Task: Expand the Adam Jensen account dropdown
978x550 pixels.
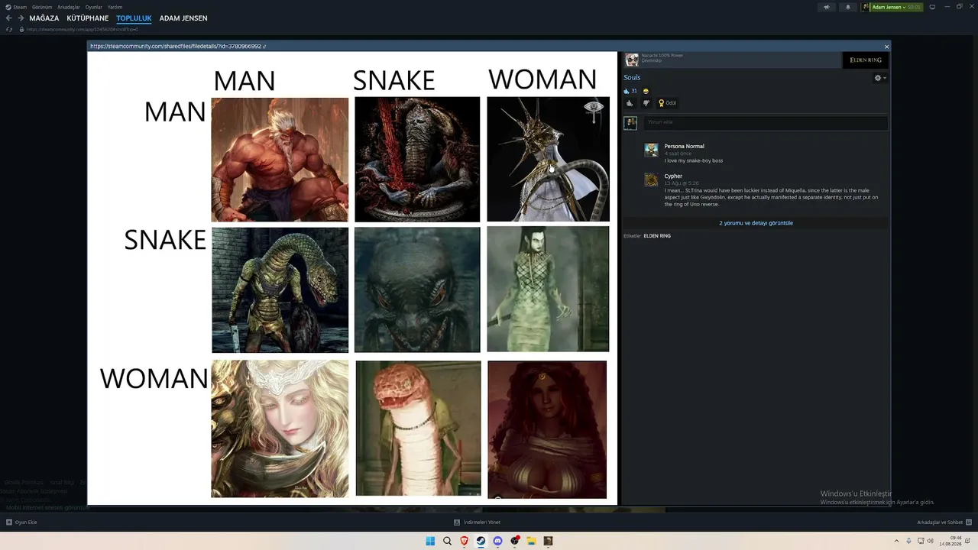Action: (892, 7)
